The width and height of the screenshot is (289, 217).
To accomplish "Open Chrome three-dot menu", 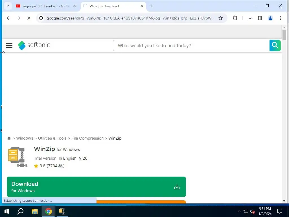I will (x=280, y=18).
